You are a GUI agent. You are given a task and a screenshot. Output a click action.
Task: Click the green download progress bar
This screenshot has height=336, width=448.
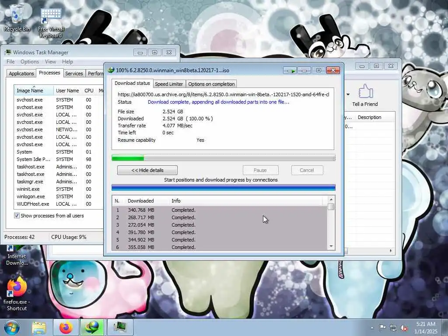click(224, 157)
